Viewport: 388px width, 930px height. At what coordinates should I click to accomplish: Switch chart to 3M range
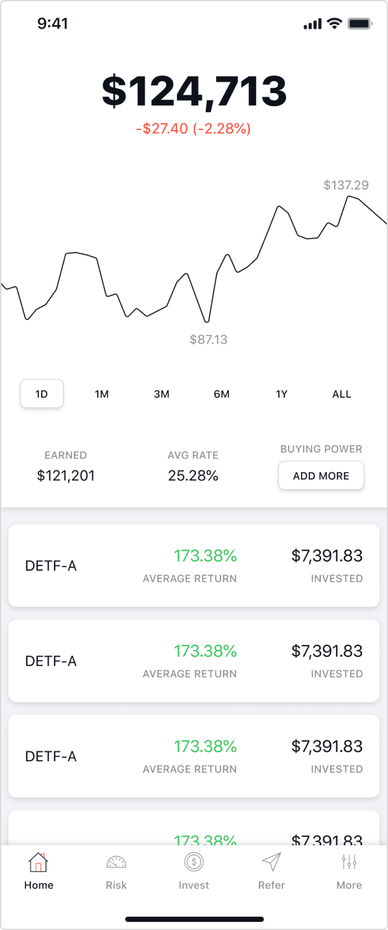click(162, 394)
